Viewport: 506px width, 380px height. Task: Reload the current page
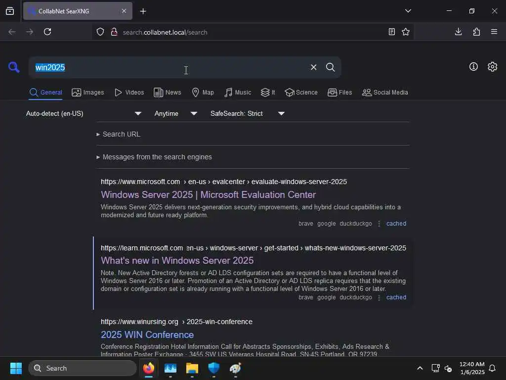point(47,32)
